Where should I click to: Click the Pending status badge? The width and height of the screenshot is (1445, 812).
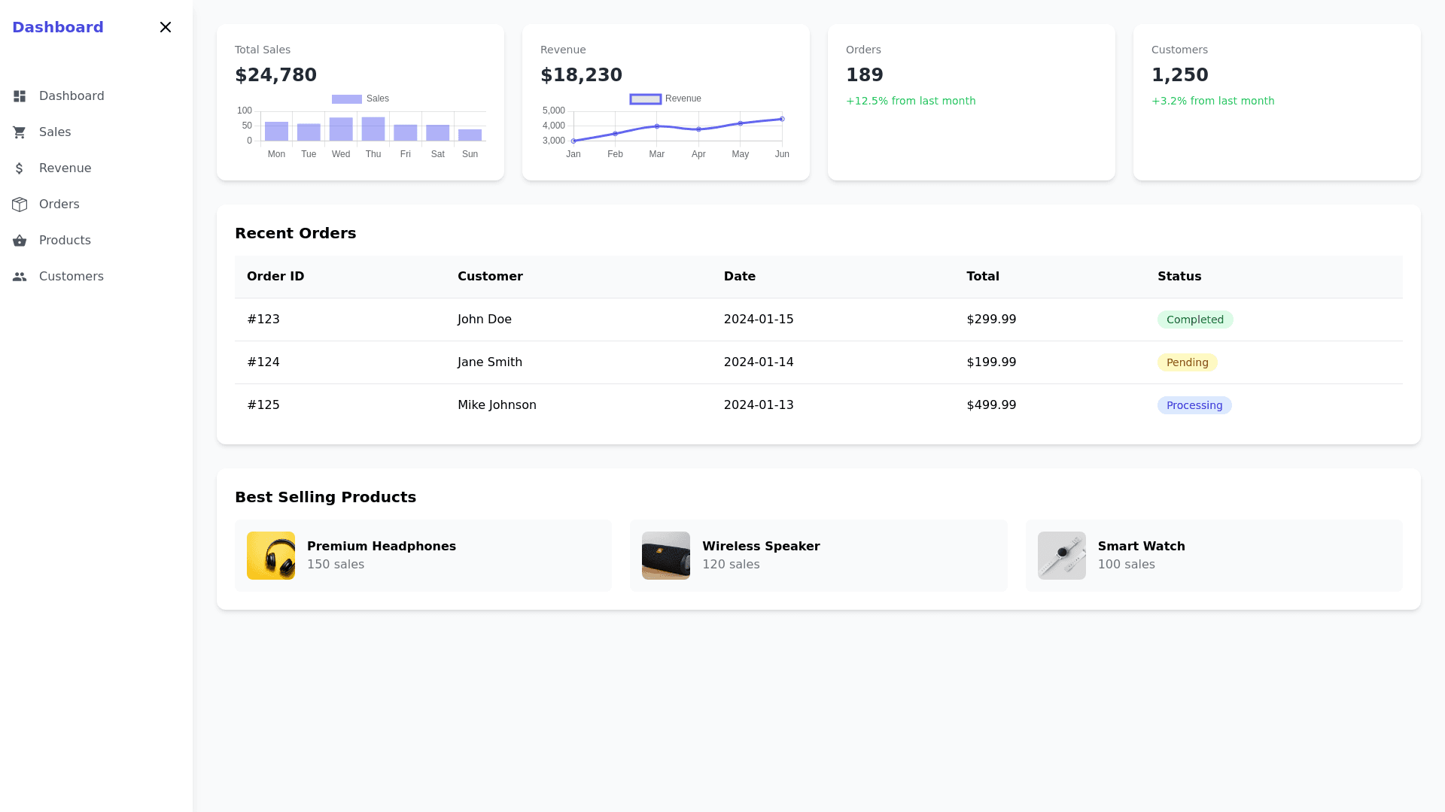pos(1187,362)
